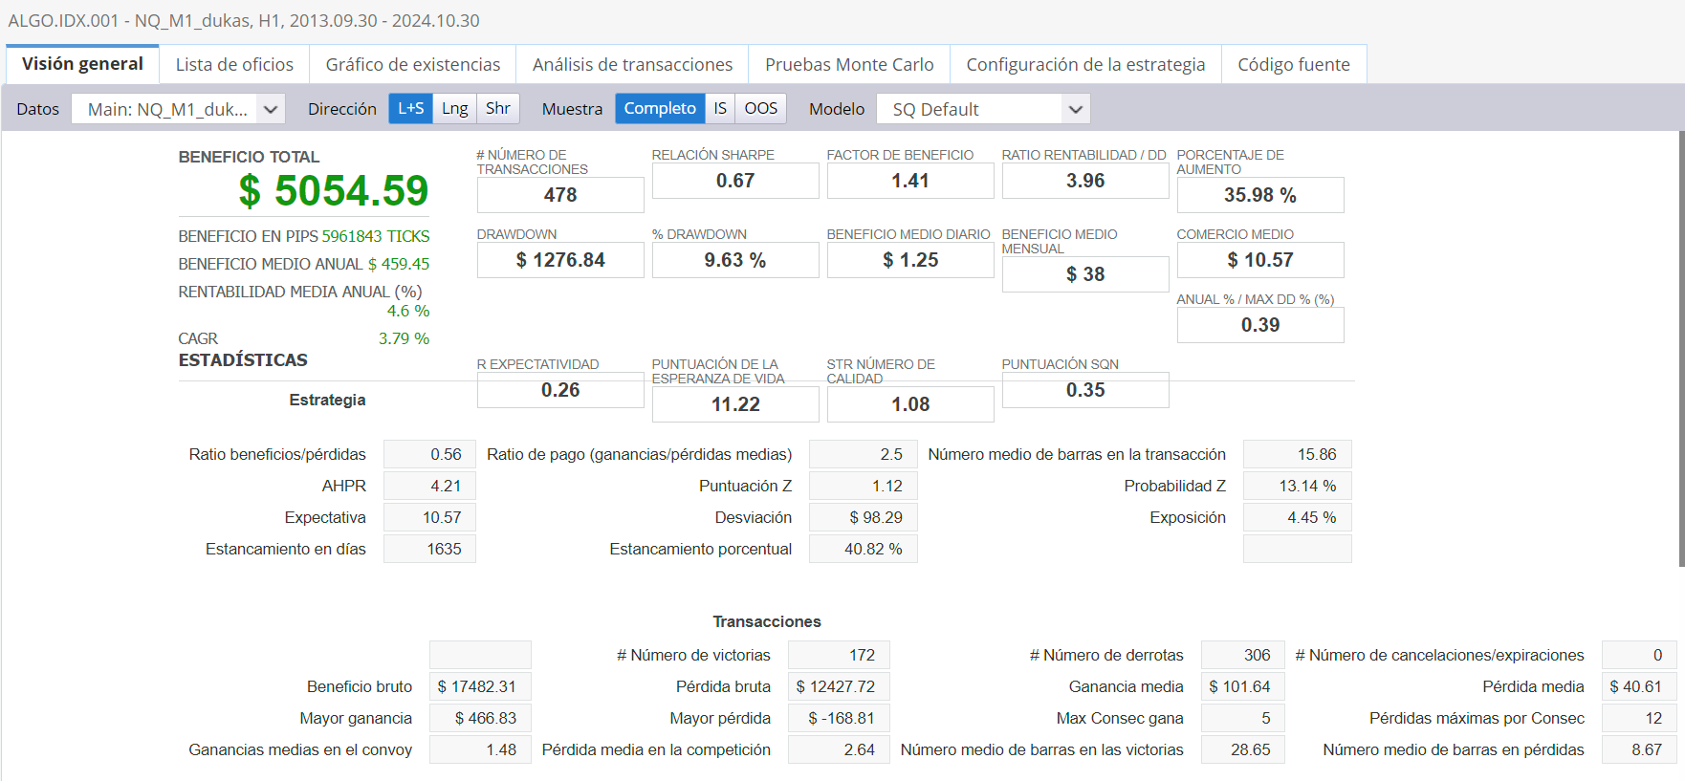Click the total profit $ 5054.59 value
1685x781 pixels.
coord(333,191)
